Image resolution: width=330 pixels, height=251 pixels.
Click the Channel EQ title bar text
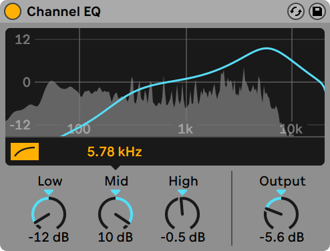(x=63, y=11)
